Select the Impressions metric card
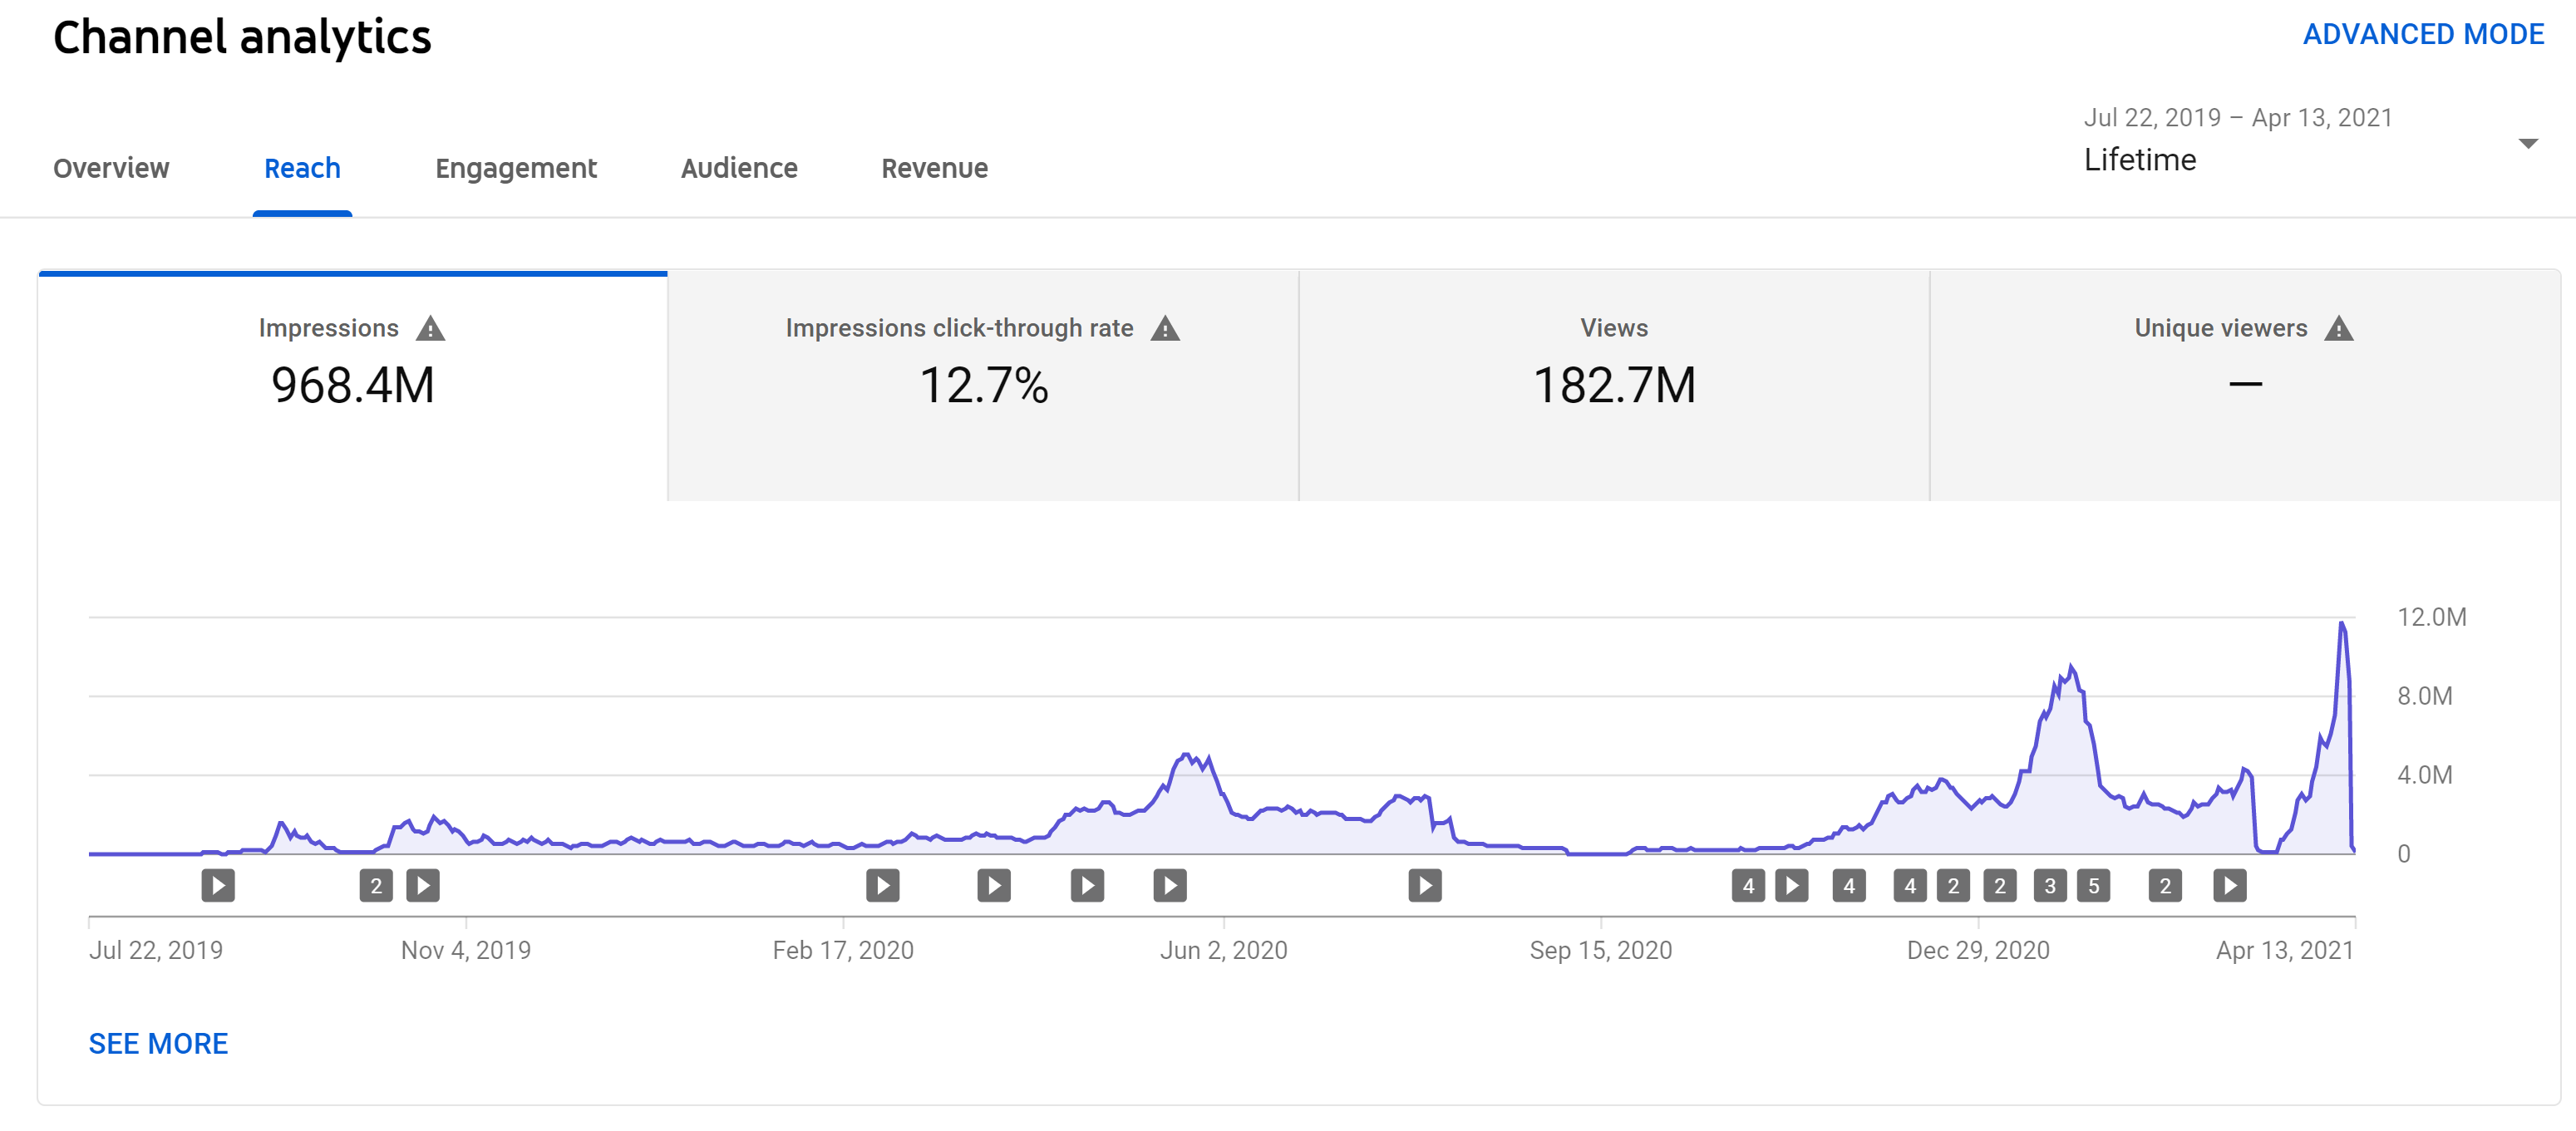The width and height of the screenshot is (2576, 1131). (353, 385)
